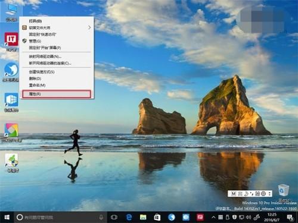This screenshot has height=223, width=298.
Task: Choose 属性(R) in the context menu
Action: click(x=57, y=94)
